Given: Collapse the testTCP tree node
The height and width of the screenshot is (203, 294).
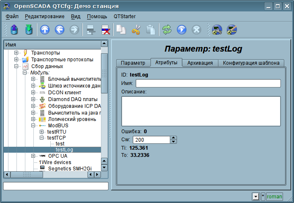Looking at the screenshot, I should 42,137.
